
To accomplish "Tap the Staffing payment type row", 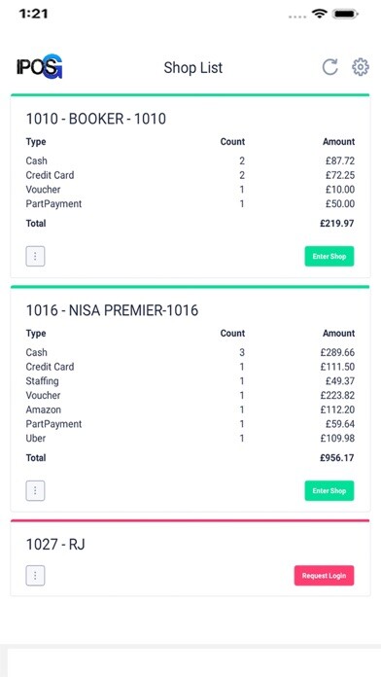I will click(x=190, y=381).
